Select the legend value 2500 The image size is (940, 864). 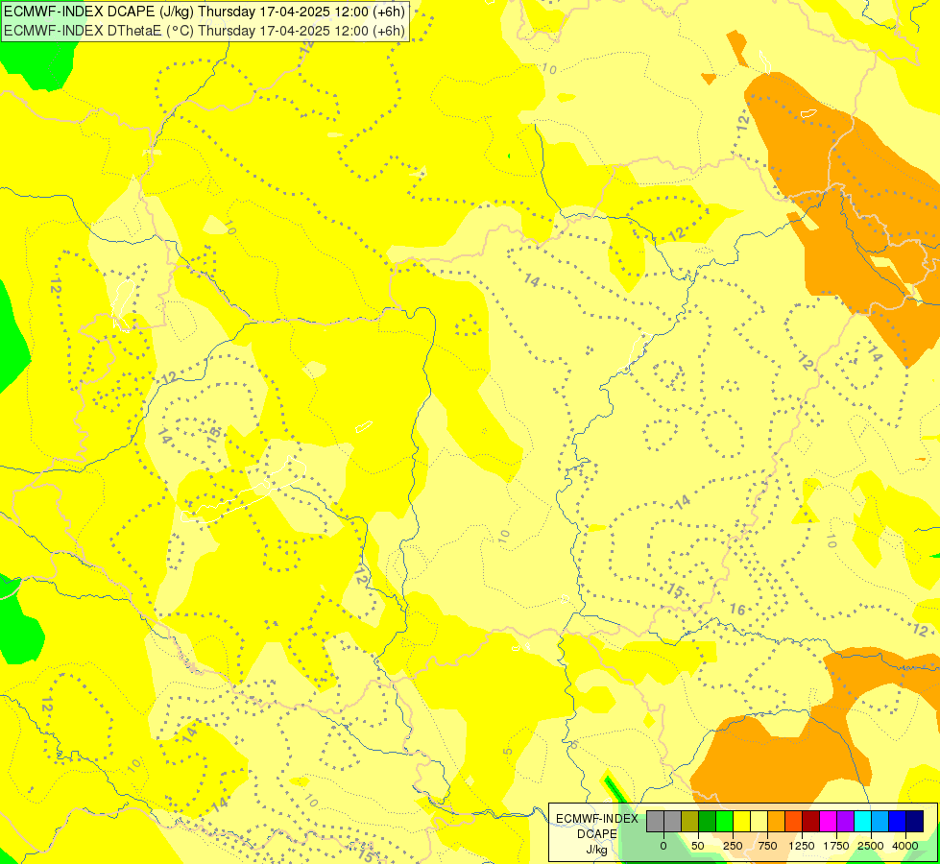tap(871, 846)
